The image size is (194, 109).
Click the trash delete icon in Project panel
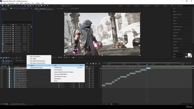coord(16,58)
